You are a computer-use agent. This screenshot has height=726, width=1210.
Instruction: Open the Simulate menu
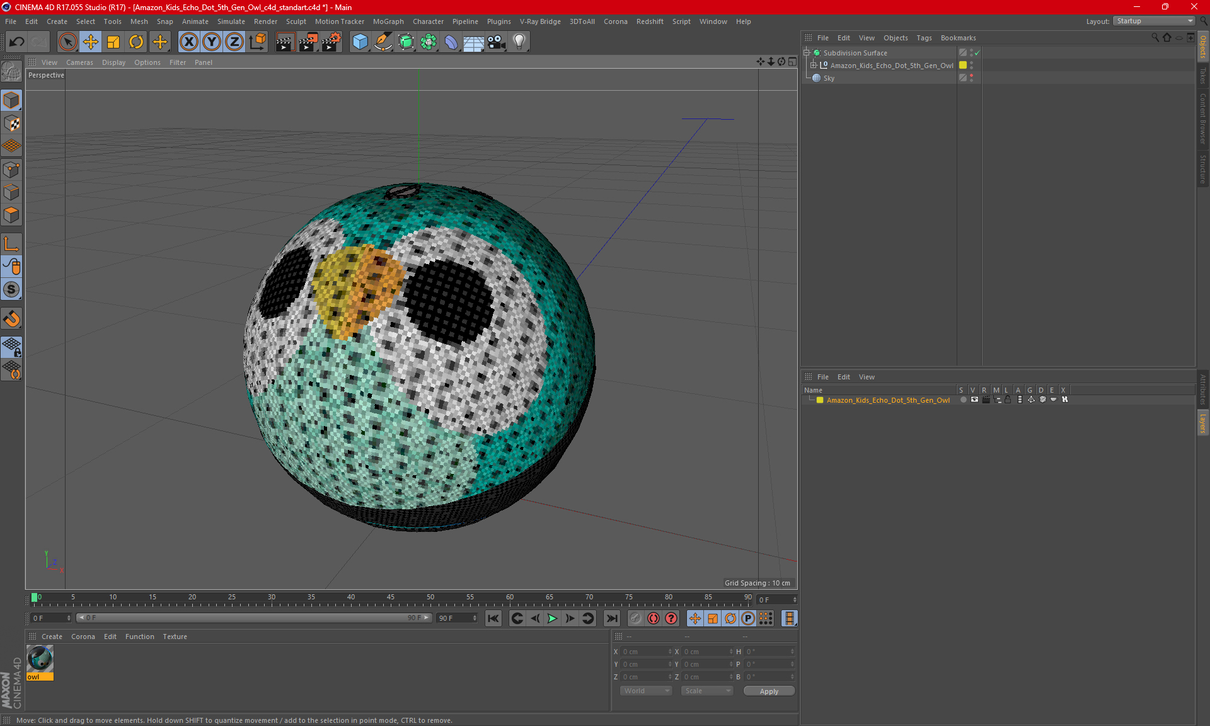[231, 21]
